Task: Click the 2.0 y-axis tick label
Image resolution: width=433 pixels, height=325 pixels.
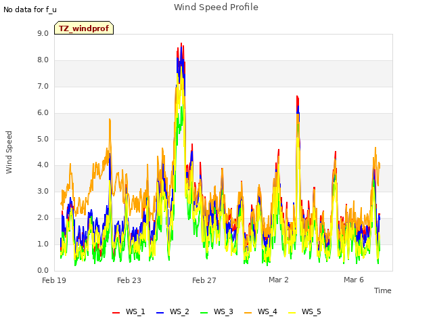Action: coord(43,218)
